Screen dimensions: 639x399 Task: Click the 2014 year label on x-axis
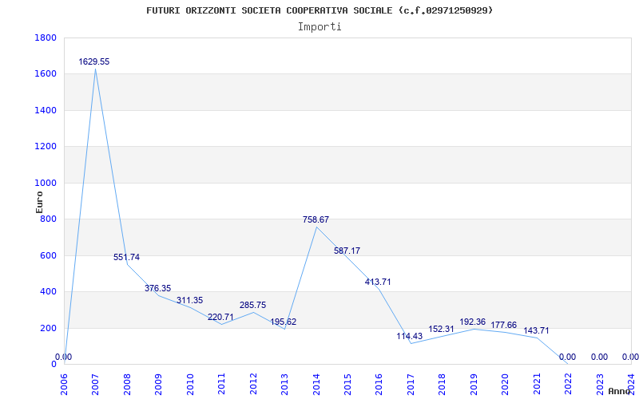tap(316, 385)
